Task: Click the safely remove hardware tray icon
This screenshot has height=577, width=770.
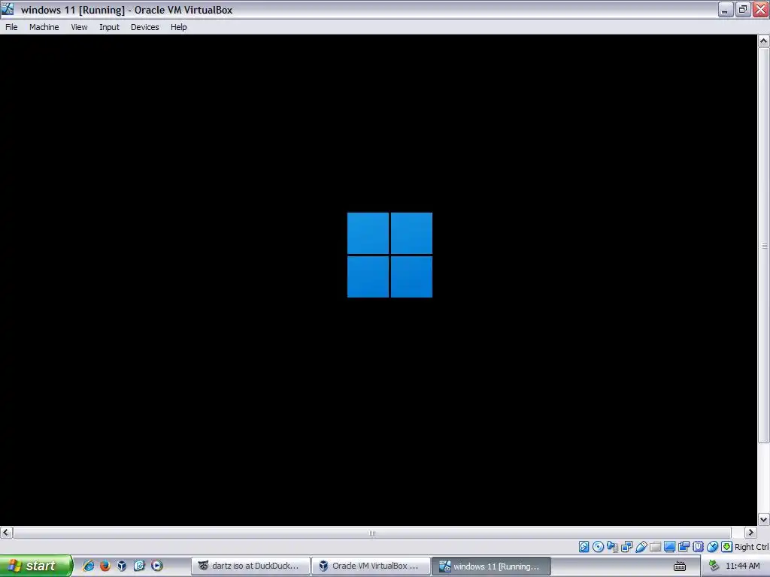Action: pyautogui.click(x=714, y=566)
